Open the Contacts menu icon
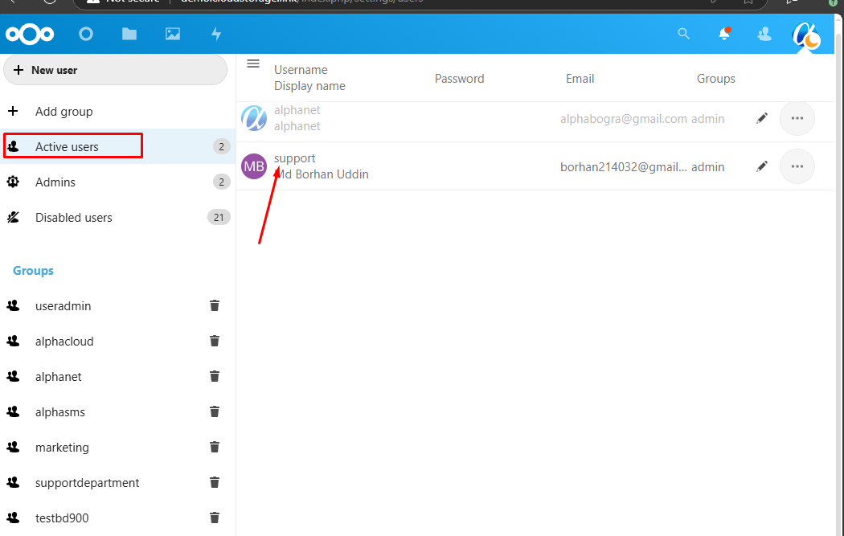Viewport: 844px width, 536px height. (764, 34)
